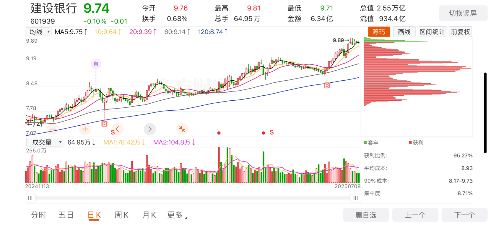The image size is (491, 226).
Task: Tap the right B buy marker
Action: [x=327, y=85]
